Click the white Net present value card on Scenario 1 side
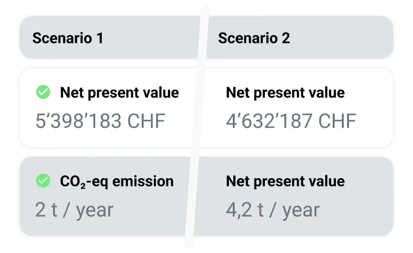This screenshot has height=253, width=413. (107, 108)
